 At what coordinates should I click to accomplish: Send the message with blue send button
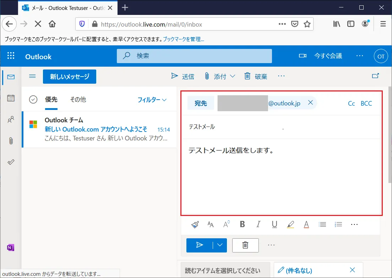(x=200, y=245)
